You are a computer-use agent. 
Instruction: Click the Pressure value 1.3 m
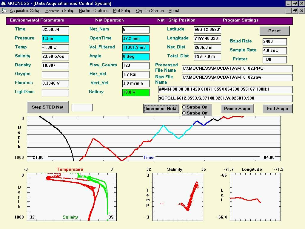tap(55, 39)
